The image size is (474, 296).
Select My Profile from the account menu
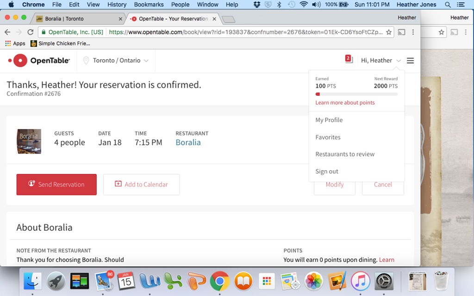(x=329, y=120)
